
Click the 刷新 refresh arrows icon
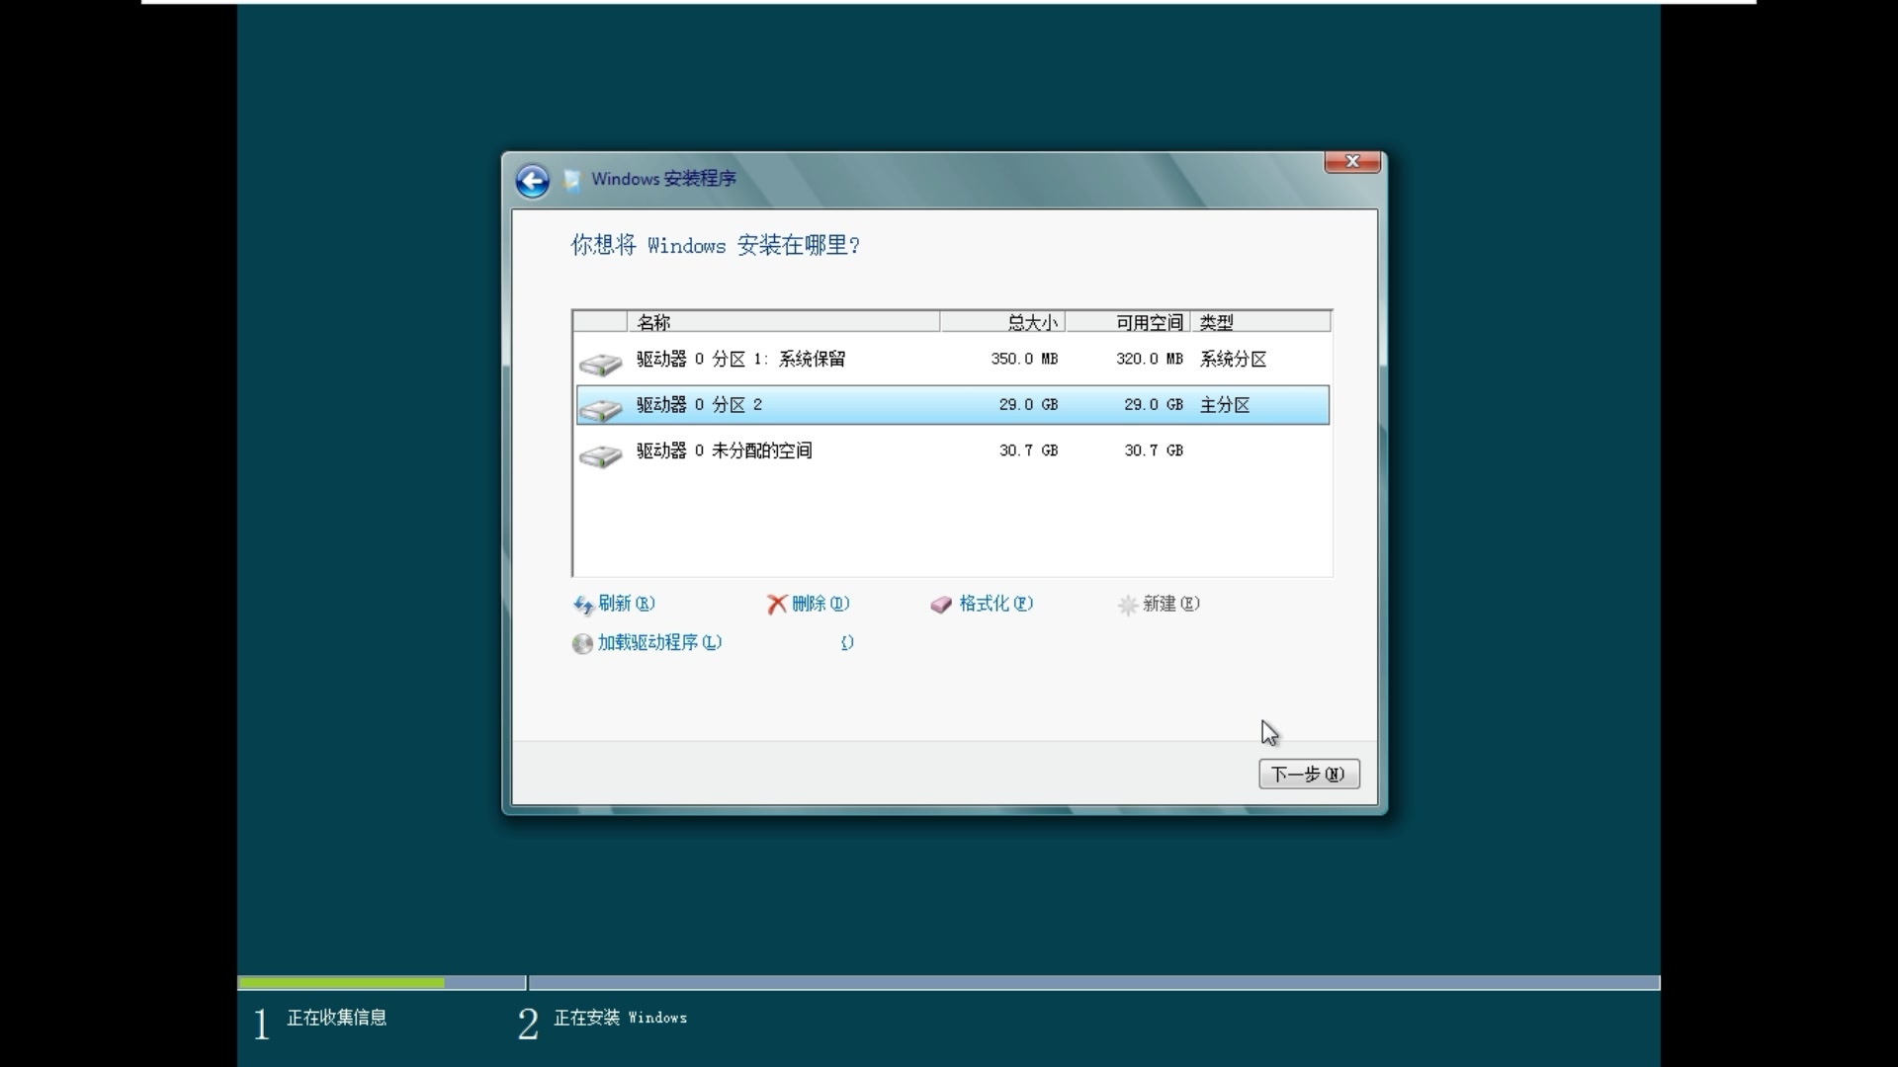point(583,604)
